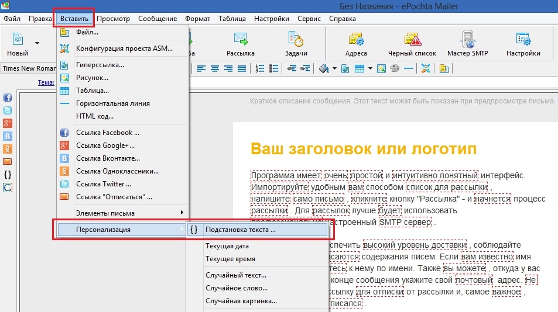Click the Facebook icon in left sidebar

tap(8, 98)
